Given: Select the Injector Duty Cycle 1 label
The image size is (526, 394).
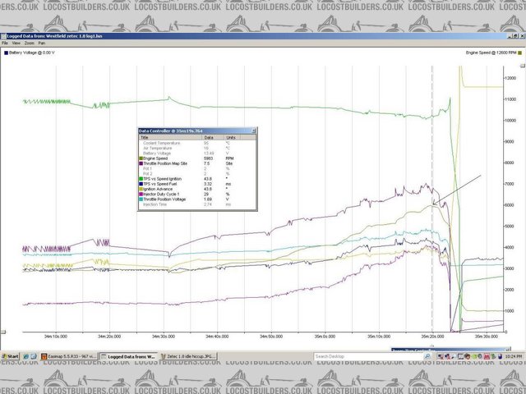Looking at the screenshot, I should click(x=161, y=195).
